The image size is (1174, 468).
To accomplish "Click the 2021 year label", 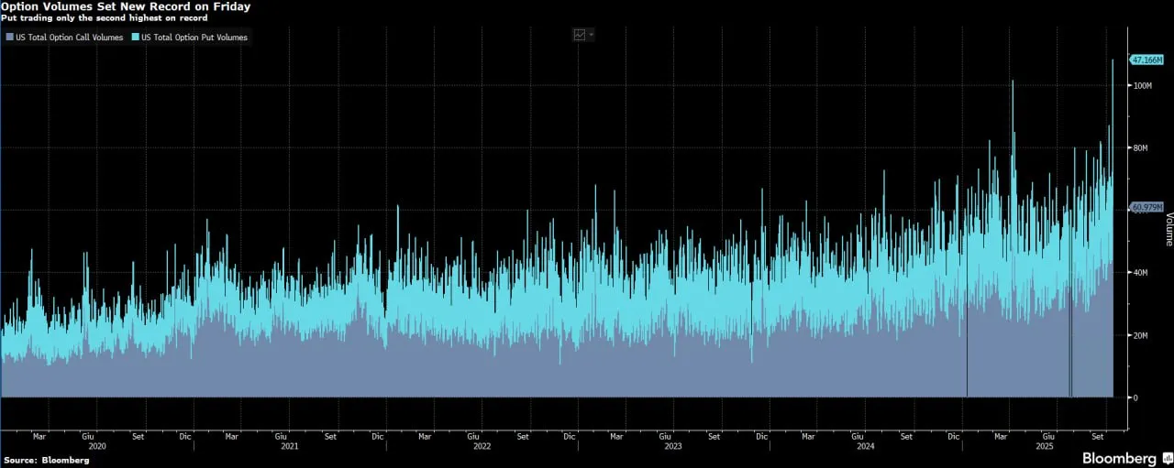I will pyautogui.click(x=289, y=446).
